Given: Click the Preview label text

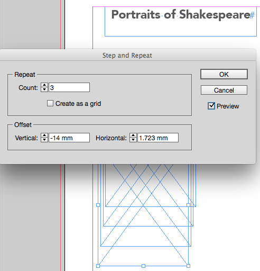Looking at the screenshot, I should coord(228,106).
